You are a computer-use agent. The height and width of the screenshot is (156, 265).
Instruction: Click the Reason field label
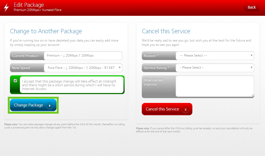coord(151,56)
